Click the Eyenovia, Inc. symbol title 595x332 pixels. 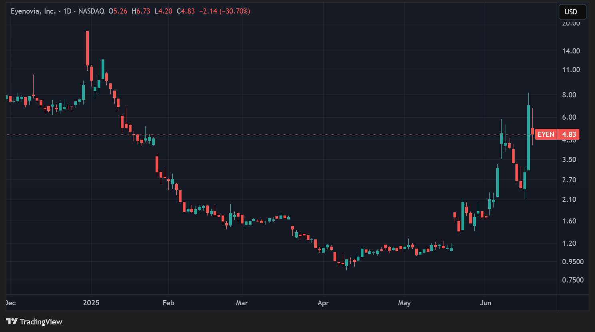pyautogui.click(x=33, y=11)
